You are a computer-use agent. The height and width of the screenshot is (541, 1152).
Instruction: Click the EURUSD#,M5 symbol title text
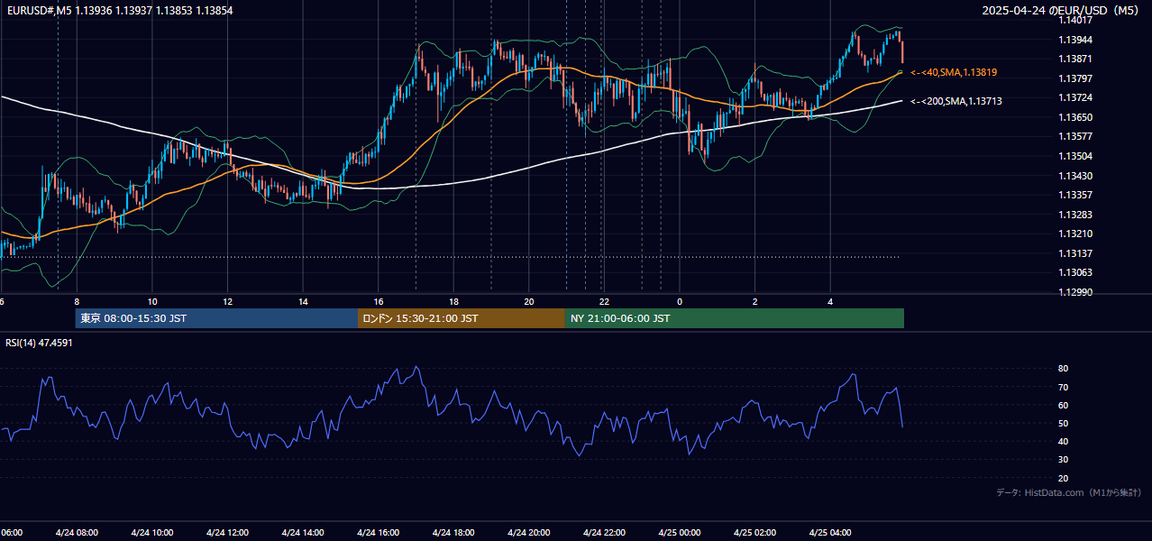point(38,10)
